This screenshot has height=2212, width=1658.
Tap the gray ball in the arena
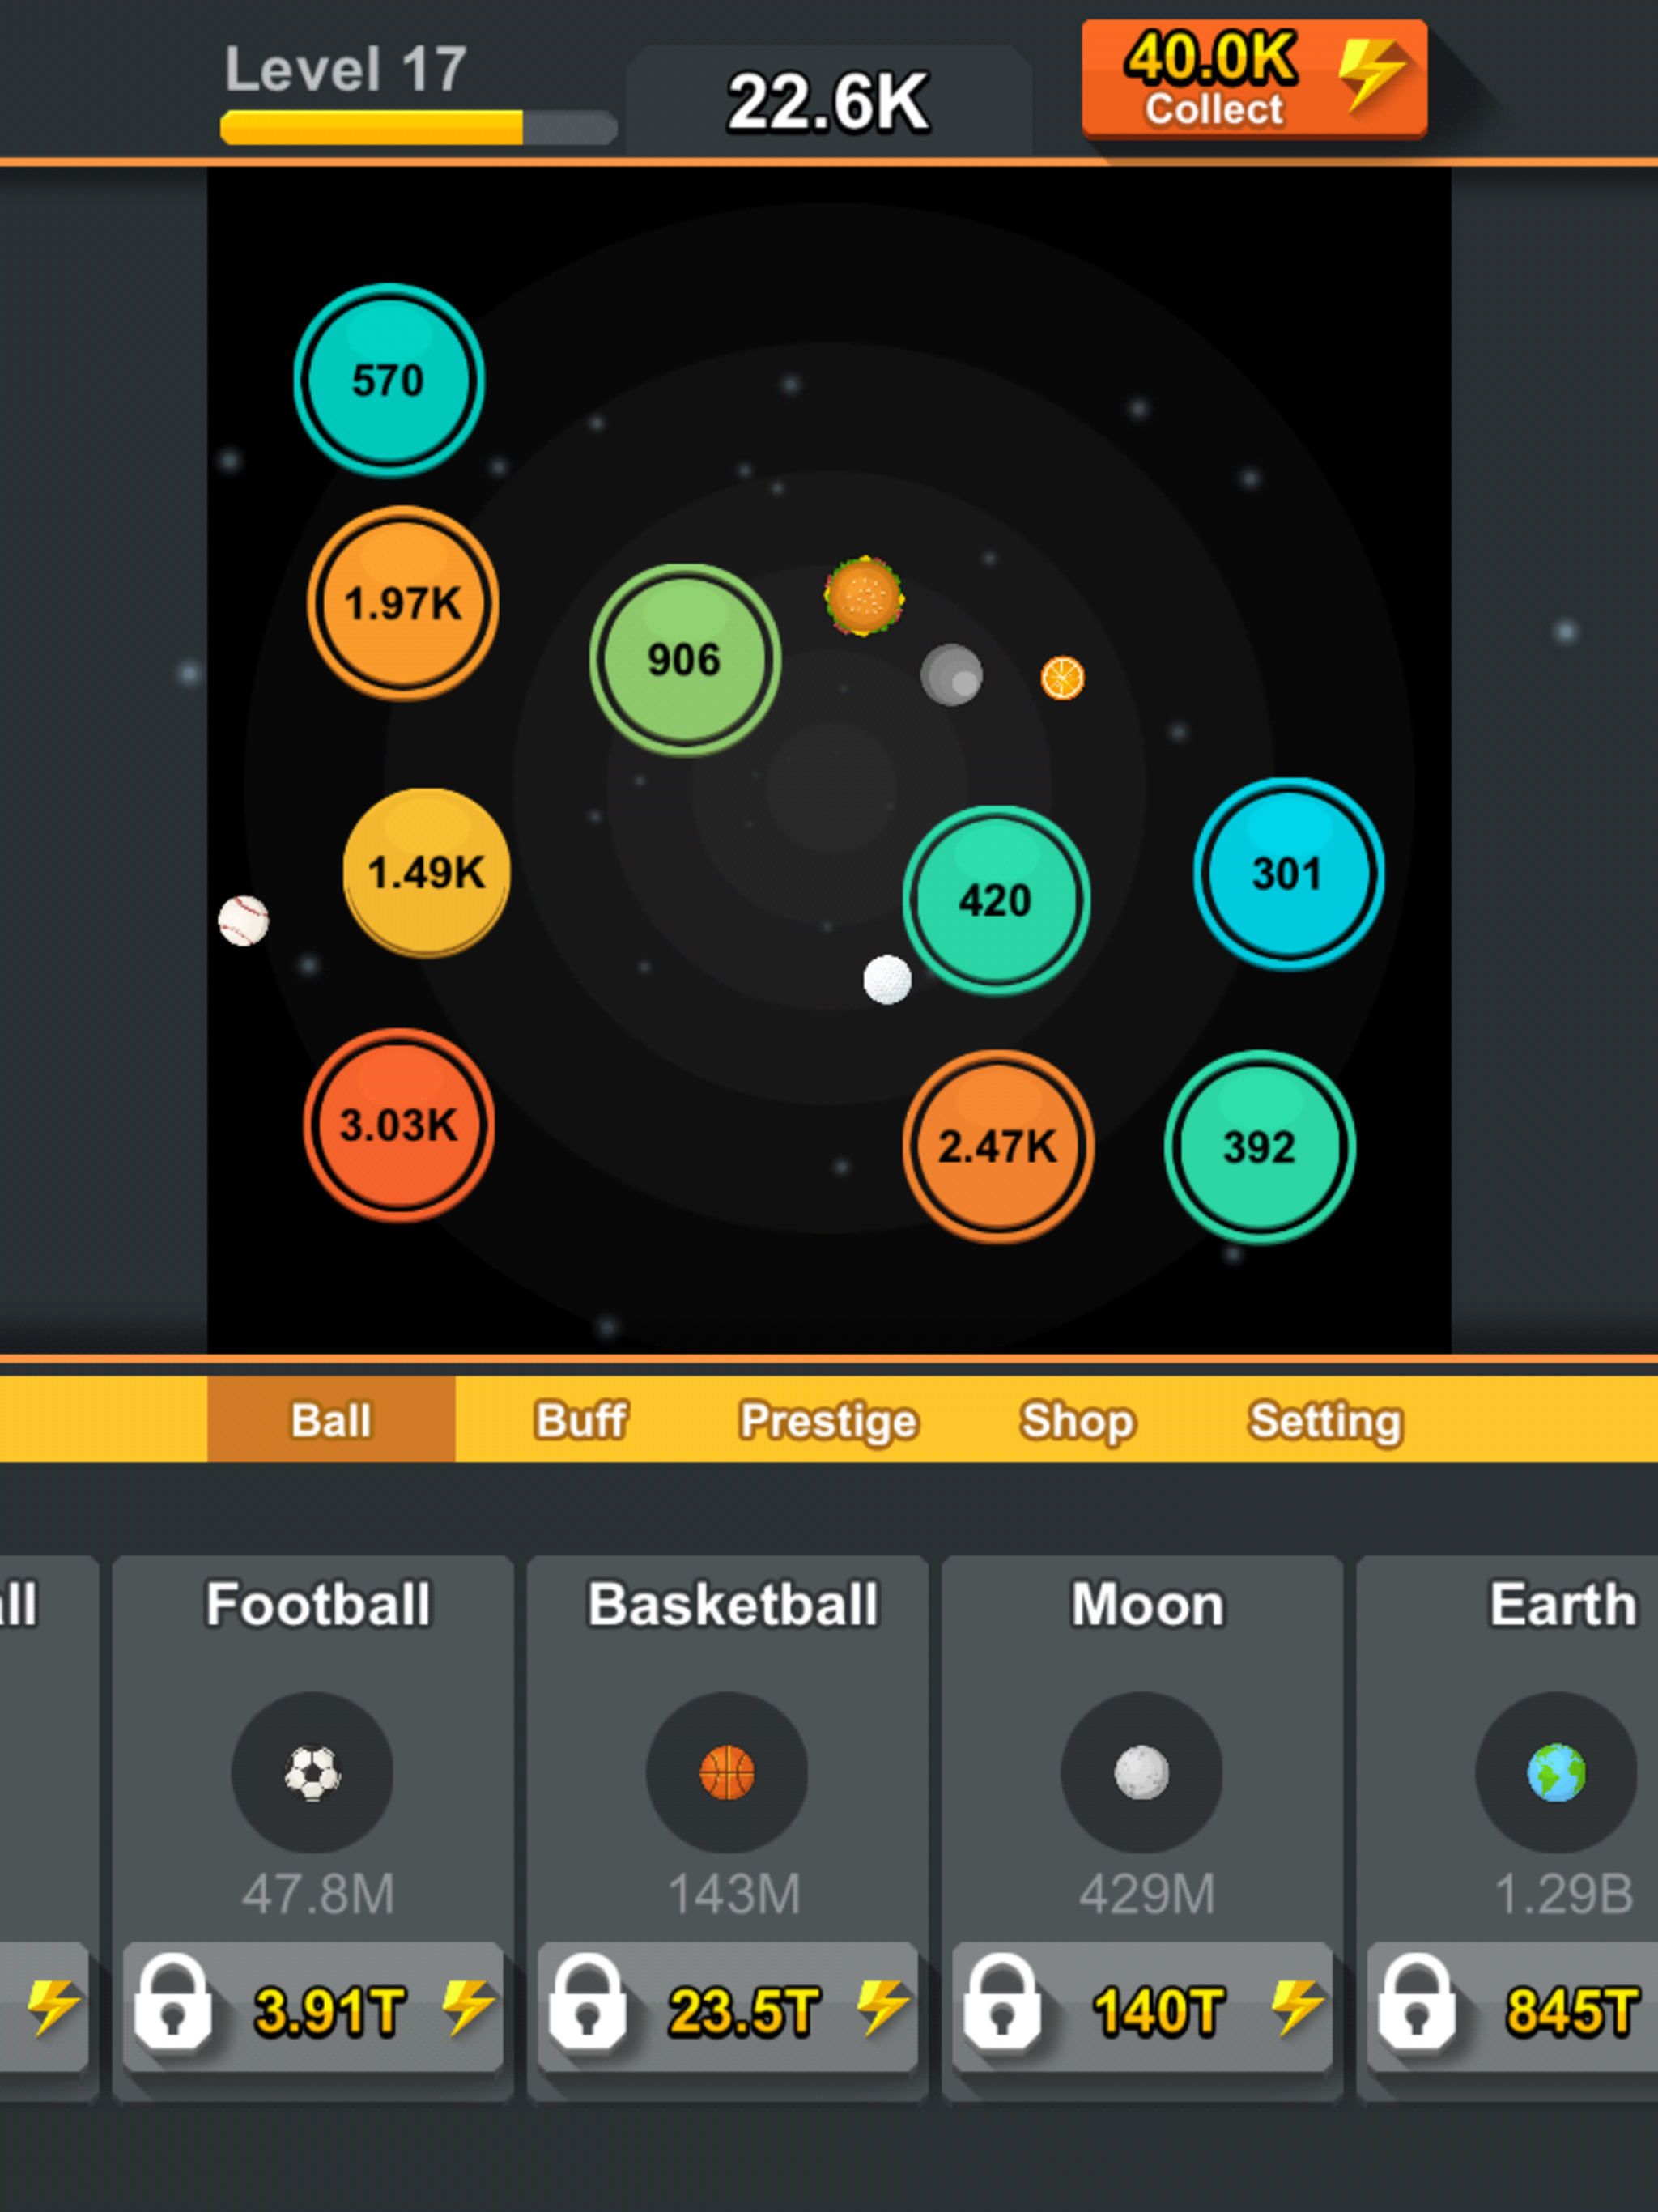click(x=951, y=675)
